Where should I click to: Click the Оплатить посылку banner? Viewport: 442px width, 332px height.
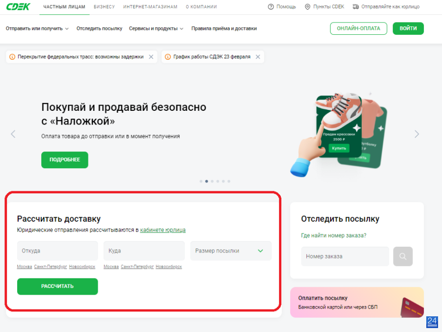click(x=357, y=303)
